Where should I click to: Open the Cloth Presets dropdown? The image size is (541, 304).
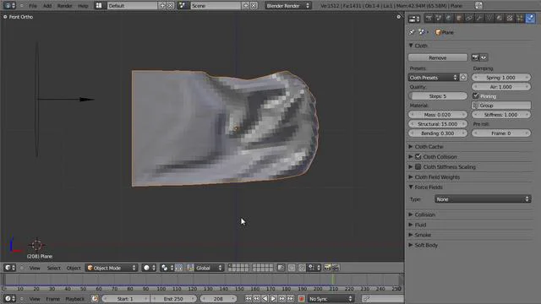coord(434,78)
